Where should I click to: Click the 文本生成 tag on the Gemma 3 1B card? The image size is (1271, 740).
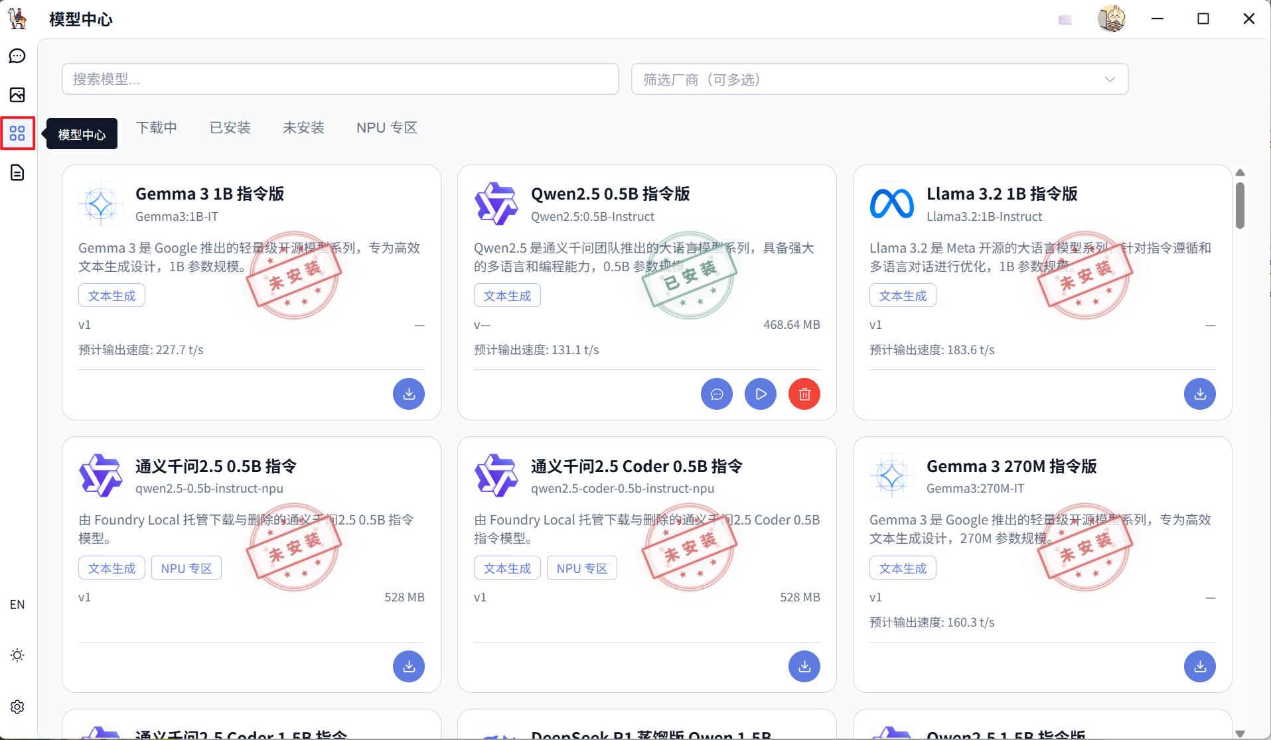(112, 296)
